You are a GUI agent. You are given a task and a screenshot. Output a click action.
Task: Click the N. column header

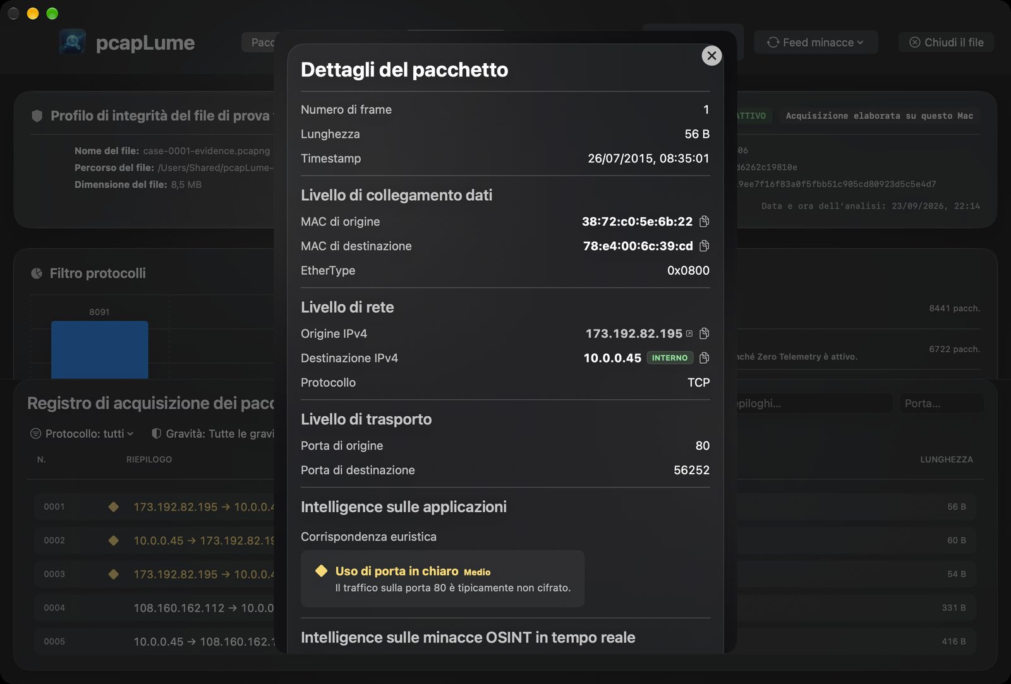click(41, 459)
